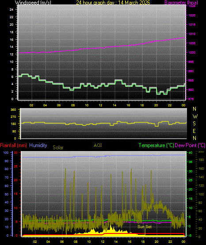The height and width of the screenshot is (245, 206).
Task: Click 995 on the barometer axis
Action: tap(191, 62)
